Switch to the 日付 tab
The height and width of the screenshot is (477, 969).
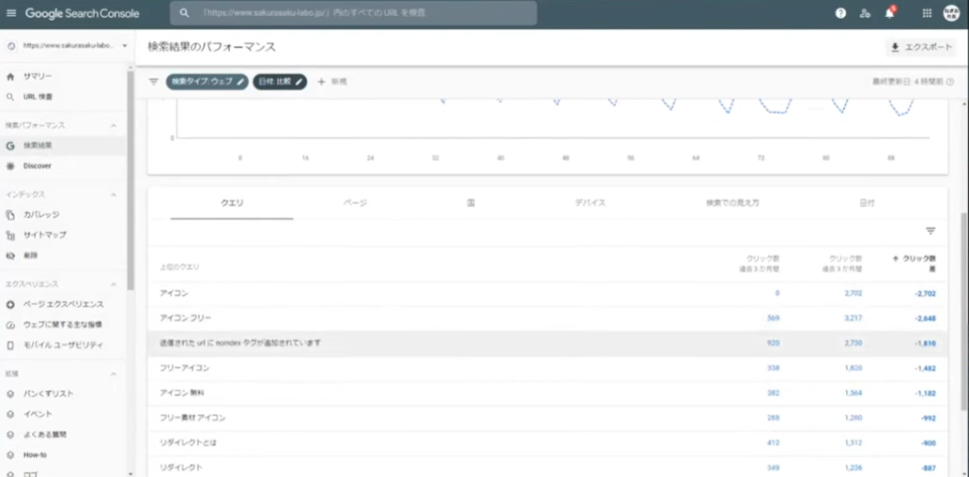[867, 203]
